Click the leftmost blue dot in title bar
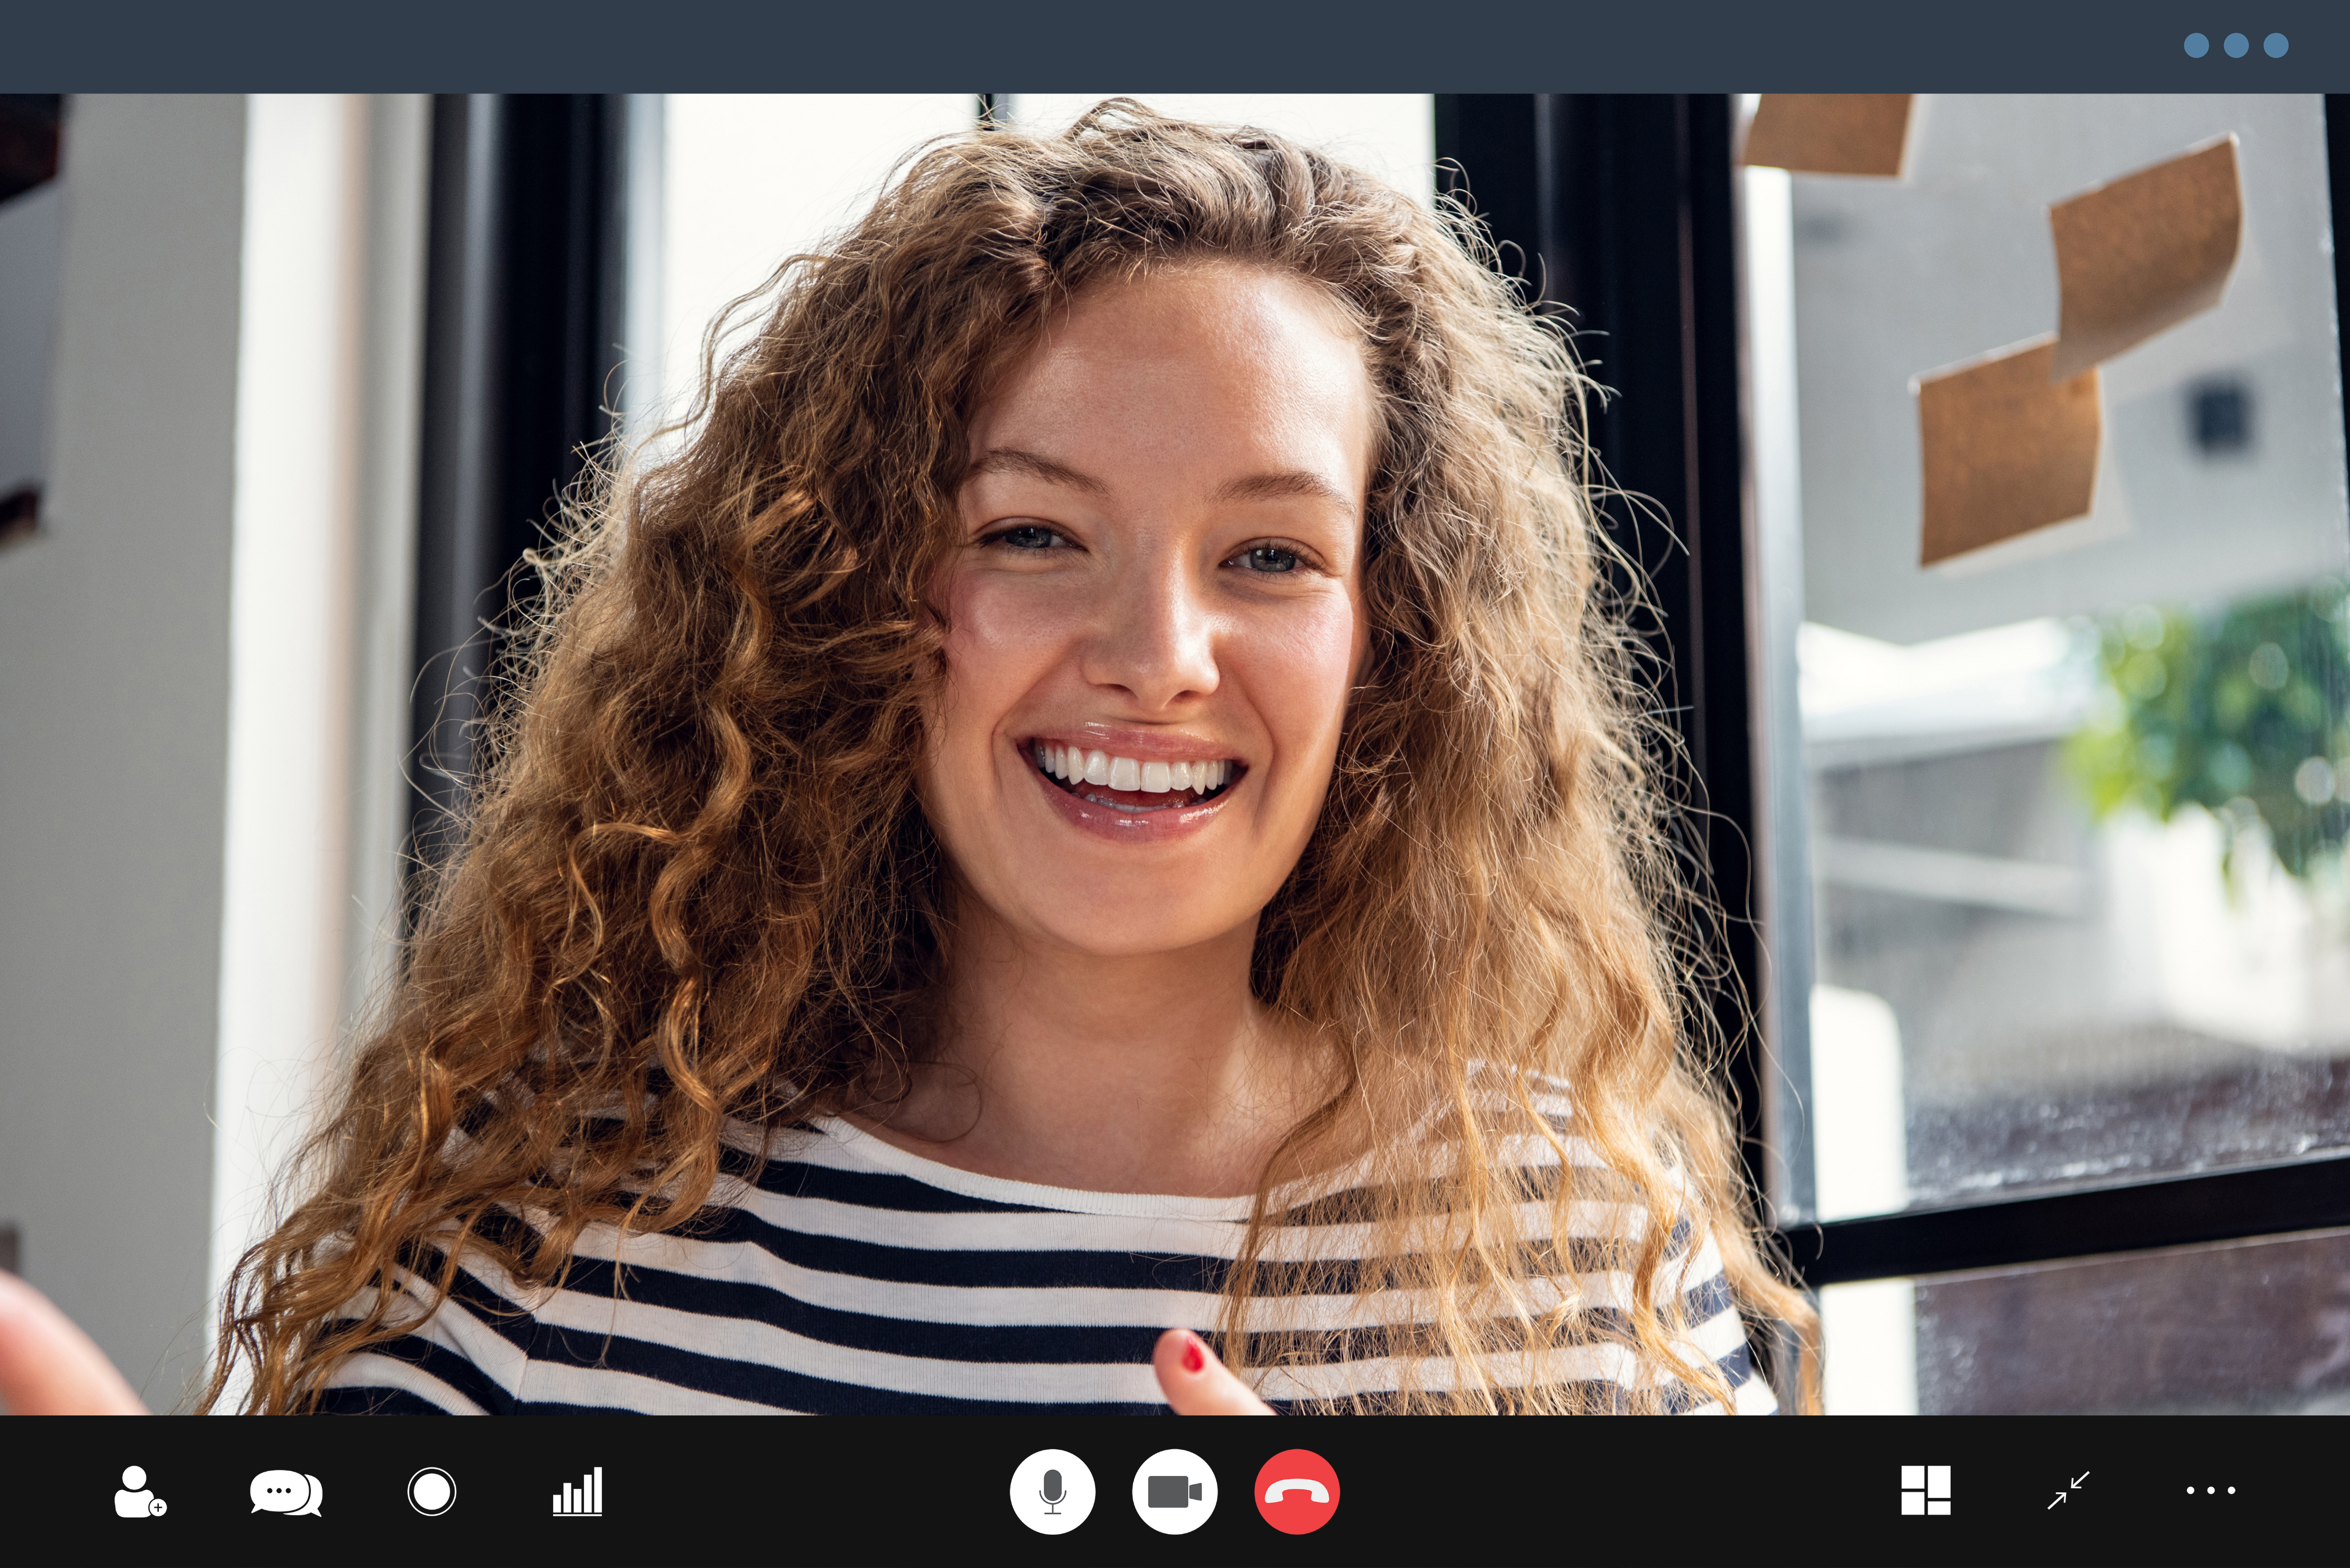2350x1568 pixels. (2196, 45)
